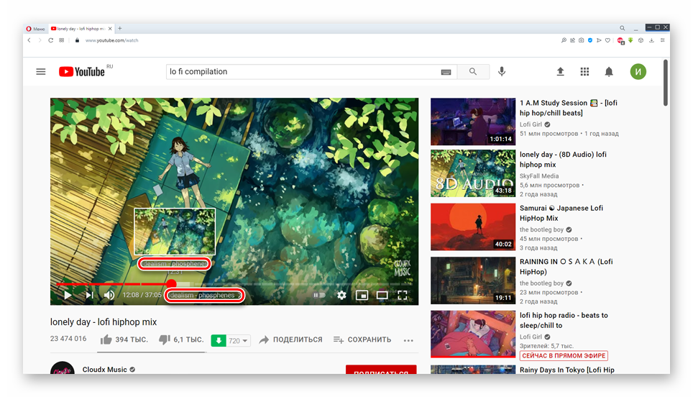Open a new tab with plus button
693x397 pixels.
click(120, 29)
